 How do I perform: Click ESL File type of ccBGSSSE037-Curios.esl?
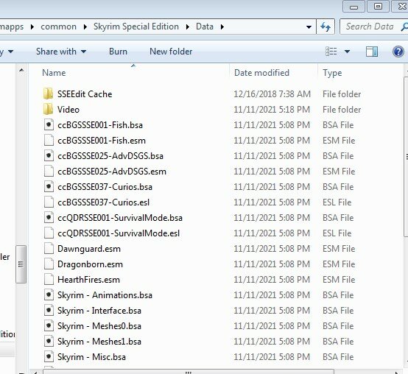tap(337, 202)
